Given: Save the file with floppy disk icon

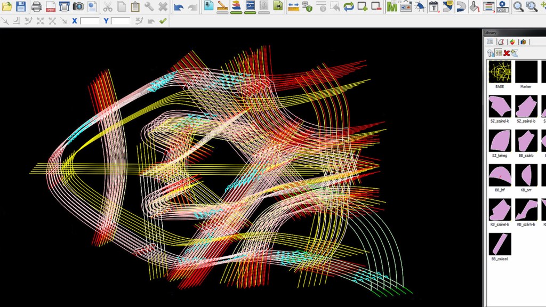Looking at the screenshot, I should 21,6.
